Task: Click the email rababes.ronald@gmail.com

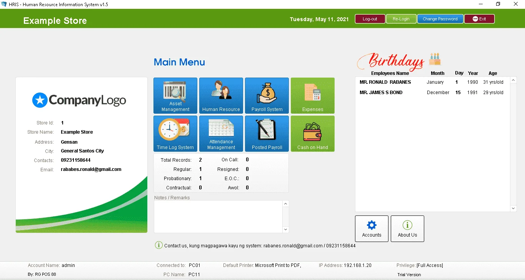Action: (91, 169)
